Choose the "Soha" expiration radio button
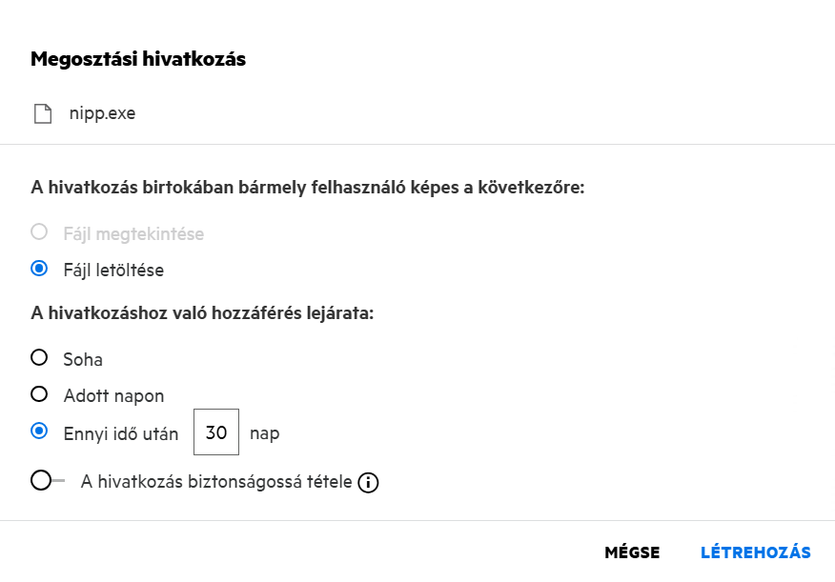The image size is (835, 582). [x=39, y=358]
